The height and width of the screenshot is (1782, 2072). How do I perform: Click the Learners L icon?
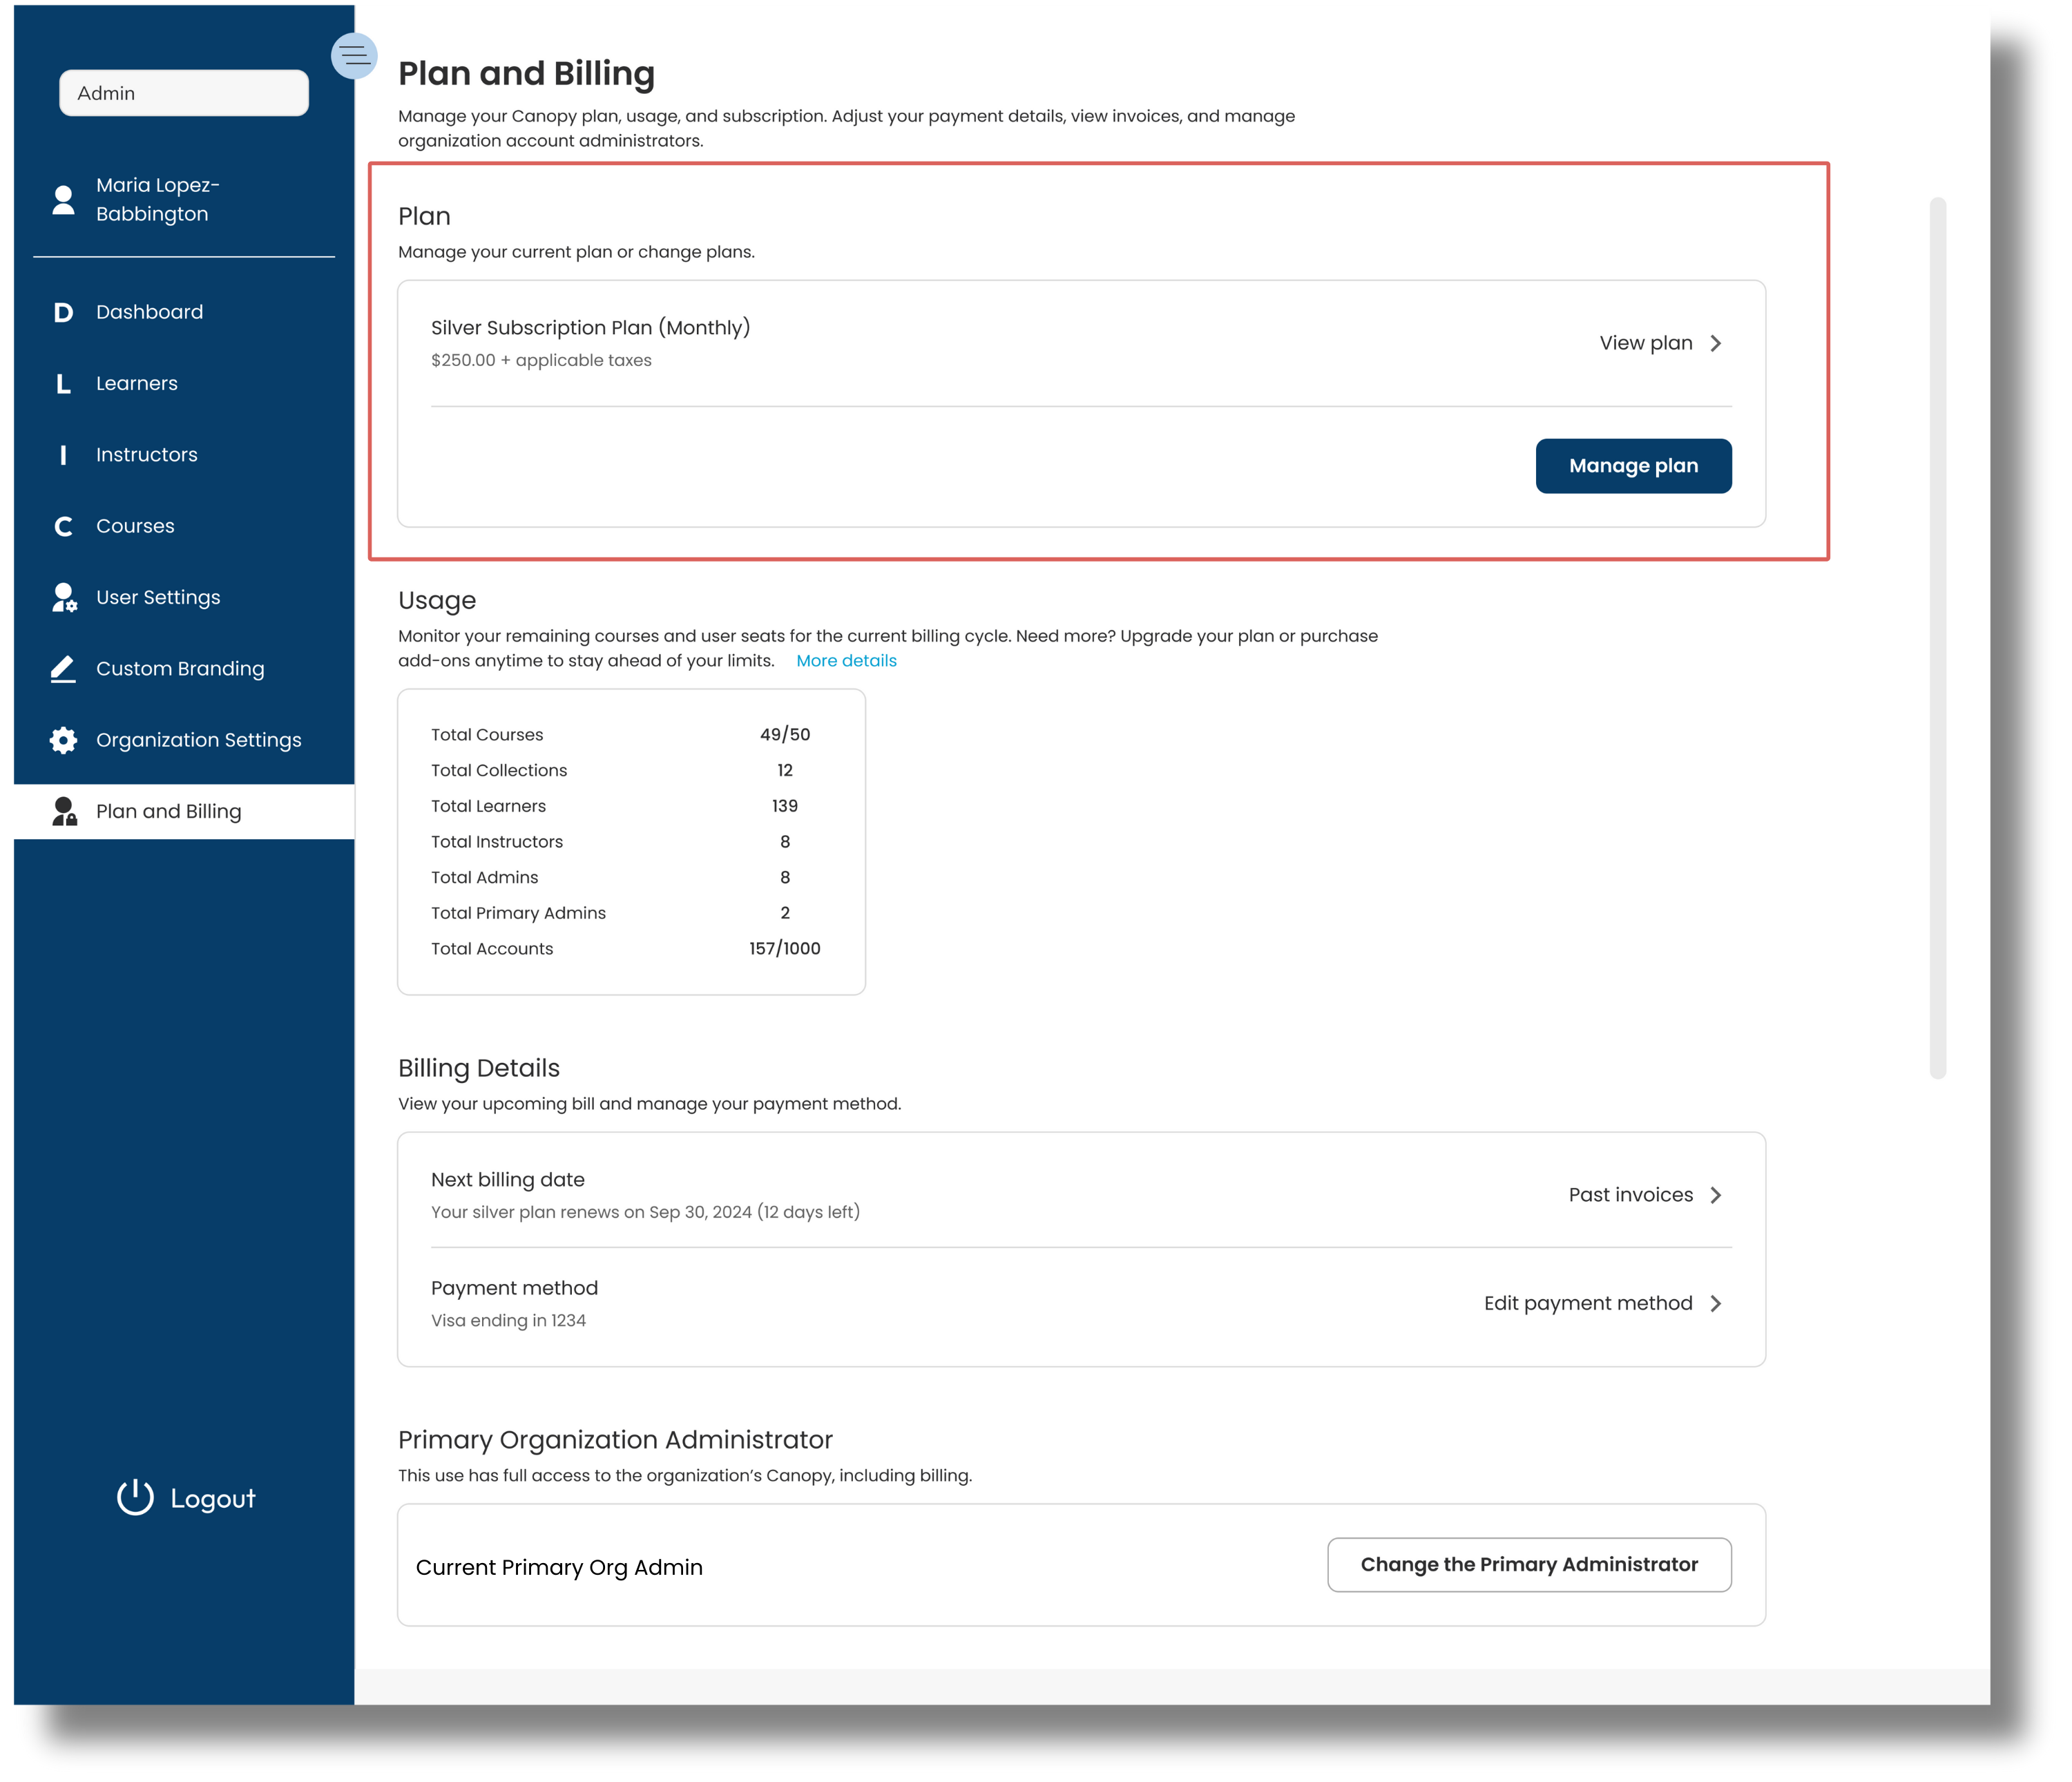(x=63, y=384)
